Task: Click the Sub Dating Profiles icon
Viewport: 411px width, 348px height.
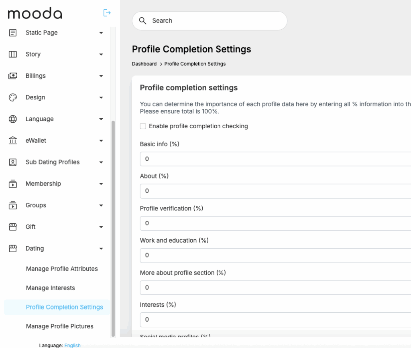Action: pyautogui.click(x=13, y=162)
